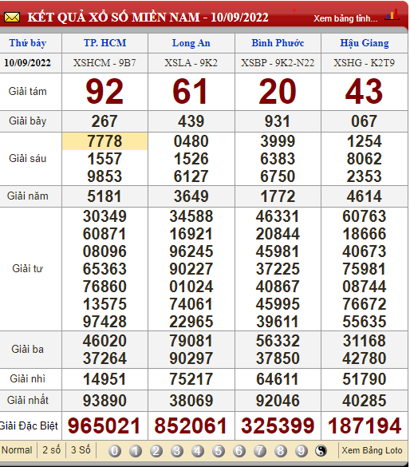
Task: Click the yellow envelope mail icon
Action: point(12,18)
